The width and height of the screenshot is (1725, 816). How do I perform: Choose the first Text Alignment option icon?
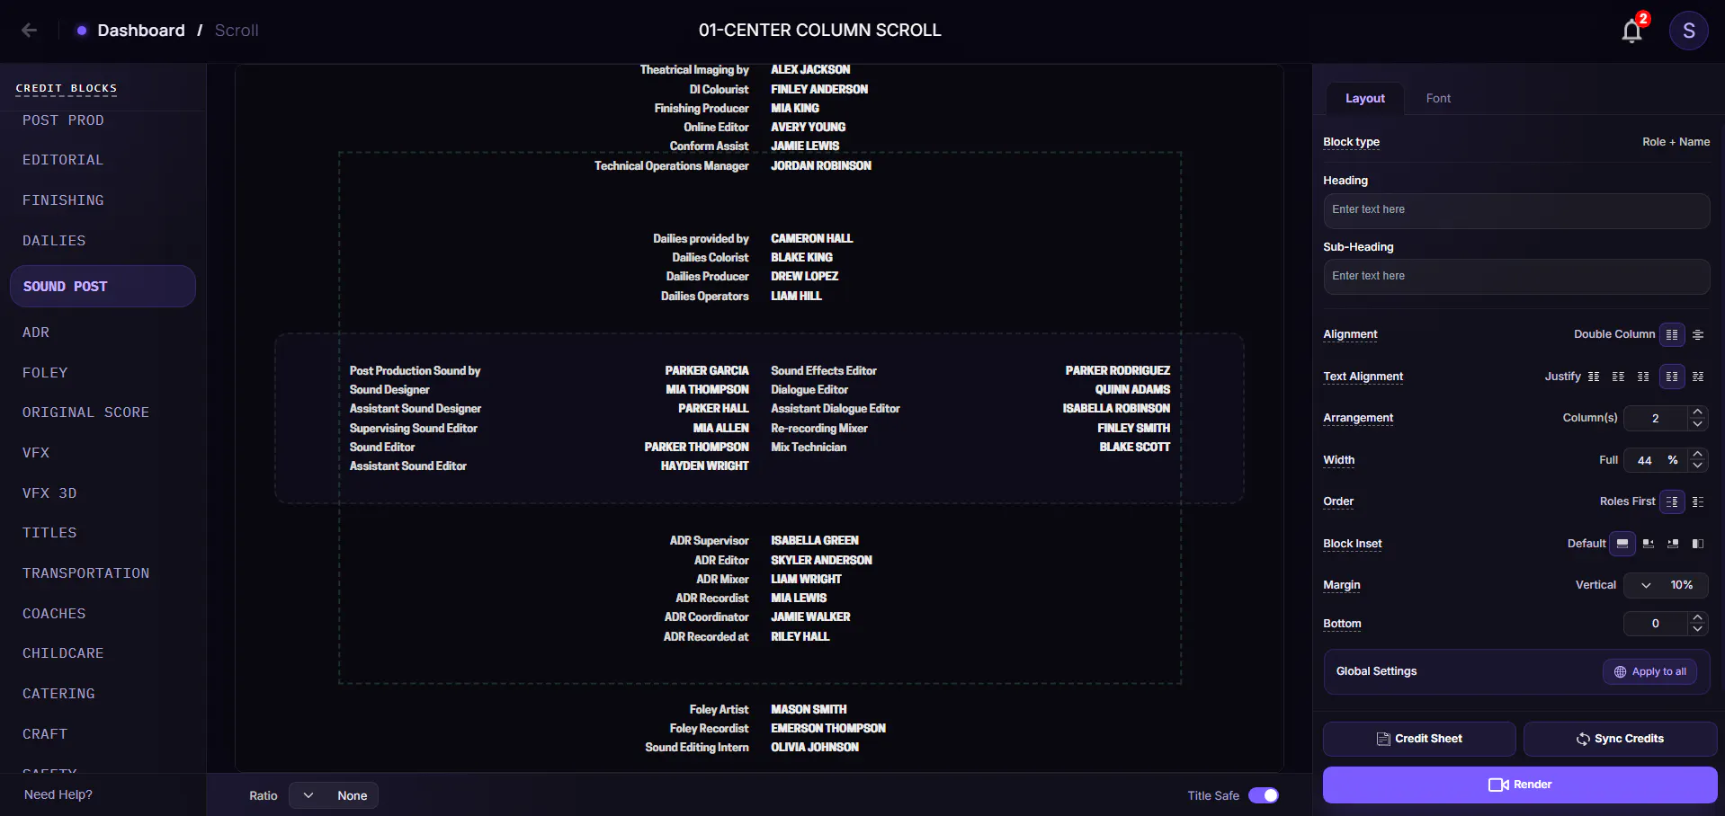point(1594,377)
